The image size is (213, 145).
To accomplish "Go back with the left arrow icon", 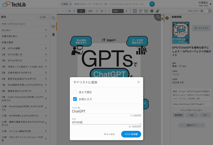I will pos(58,11).
